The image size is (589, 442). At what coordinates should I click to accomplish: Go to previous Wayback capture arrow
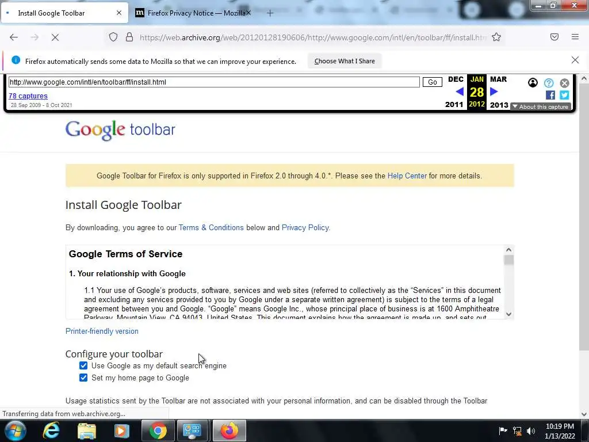coord(460,92)
